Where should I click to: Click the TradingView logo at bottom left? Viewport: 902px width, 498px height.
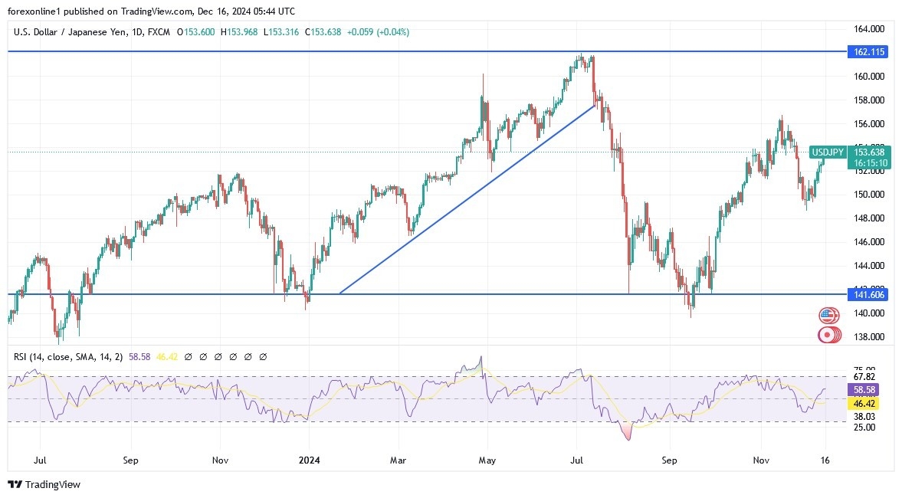point(44,484)
